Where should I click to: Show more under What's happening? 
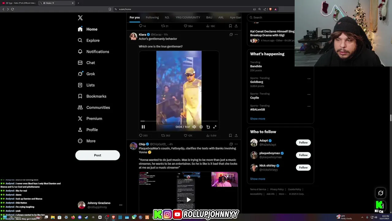[258, 119]
